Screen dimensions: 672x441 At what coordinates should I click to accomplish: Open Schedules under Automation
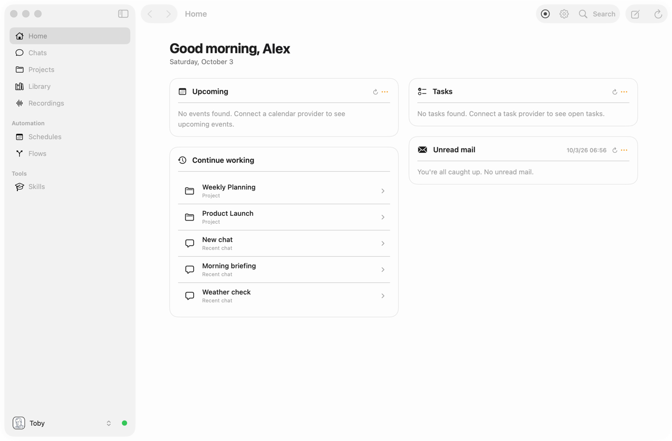70,136
